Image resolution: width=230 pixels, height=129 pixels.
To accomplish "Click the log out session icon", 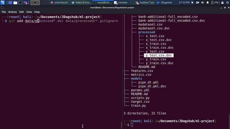I will click(227, 3).
